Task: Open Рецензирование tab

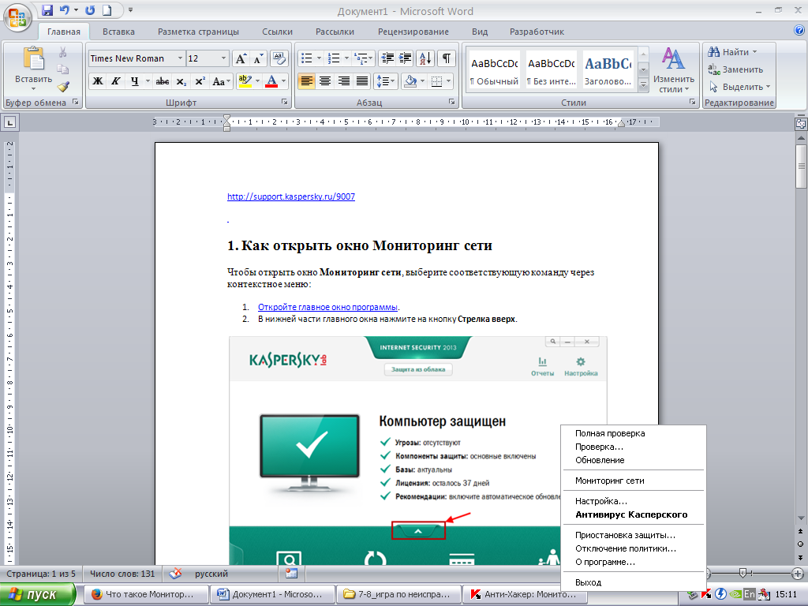Action: (413, 32)
